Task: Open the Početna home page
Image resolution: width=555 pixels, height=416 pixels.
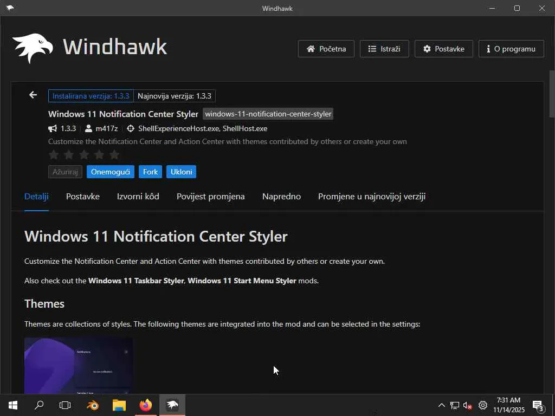Action: point(326,49)
